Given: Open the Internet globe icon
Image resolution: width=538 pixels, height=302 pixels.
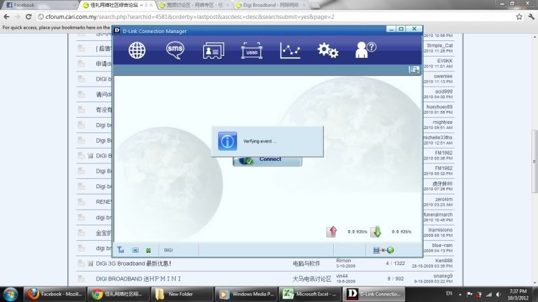Looking at the screenshot, I should [x=137, y=50].
